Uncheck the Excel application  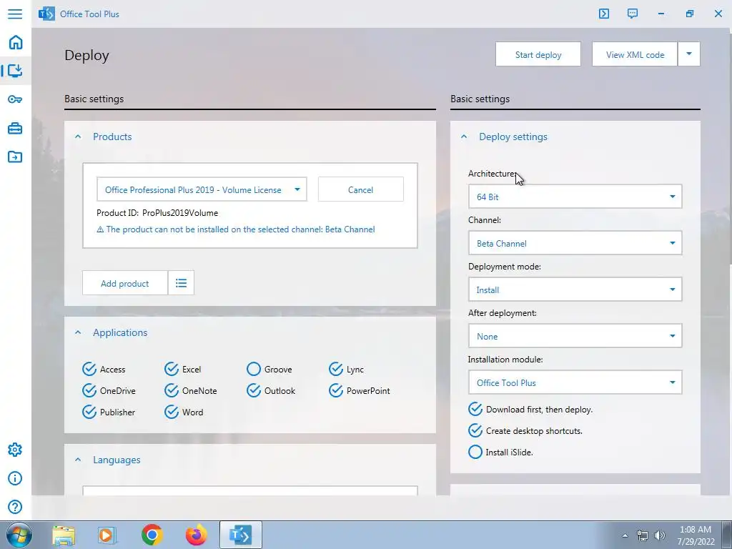click(x=182, y=369)
